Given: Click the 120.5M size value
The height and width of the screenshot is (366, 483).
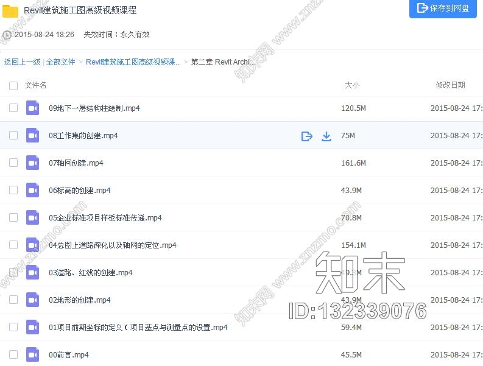Looking at the screenshot, I should [353, 108].
